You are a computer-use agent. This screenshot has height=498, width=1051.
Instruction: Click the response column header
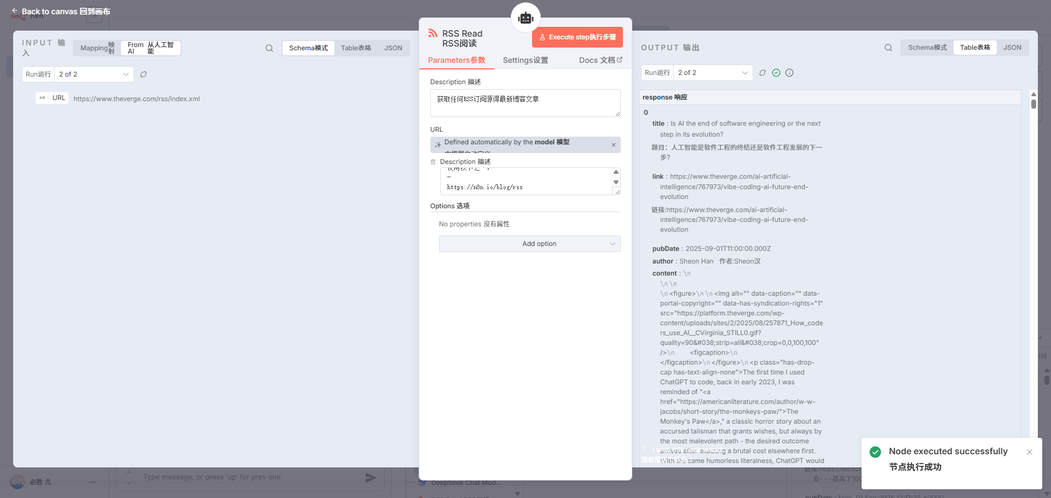(830, 97)
